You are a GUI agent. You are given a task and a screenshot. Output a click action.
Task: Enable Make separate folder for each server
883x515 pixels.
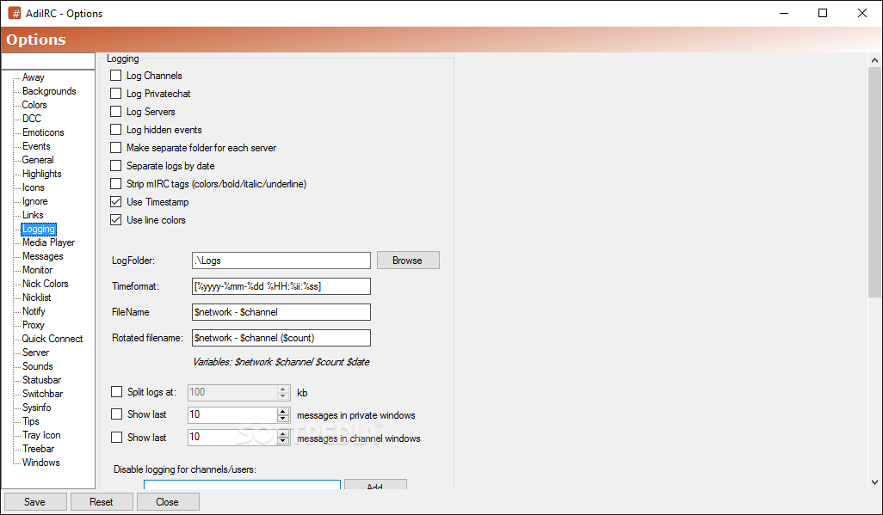[x=116, y=148]
